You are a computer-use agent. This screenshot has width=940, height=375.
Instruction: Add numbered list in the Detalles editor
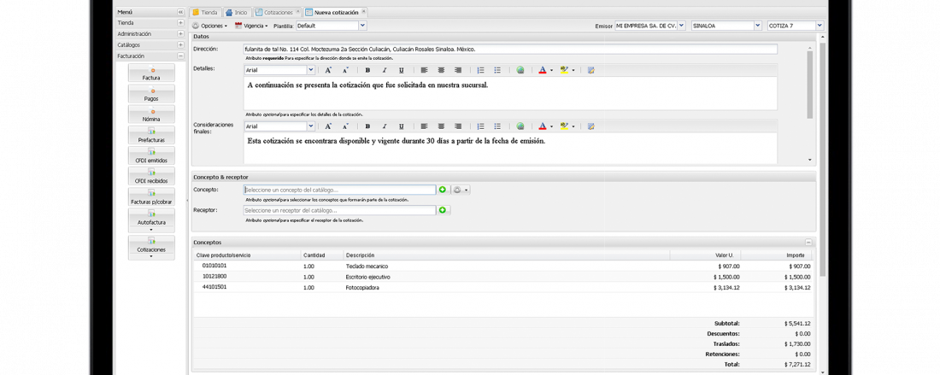pyautogui.click(x=480, y=70)
